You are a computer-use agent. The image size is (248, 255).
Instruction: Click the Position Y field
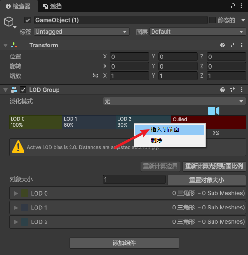coord(177,57)
